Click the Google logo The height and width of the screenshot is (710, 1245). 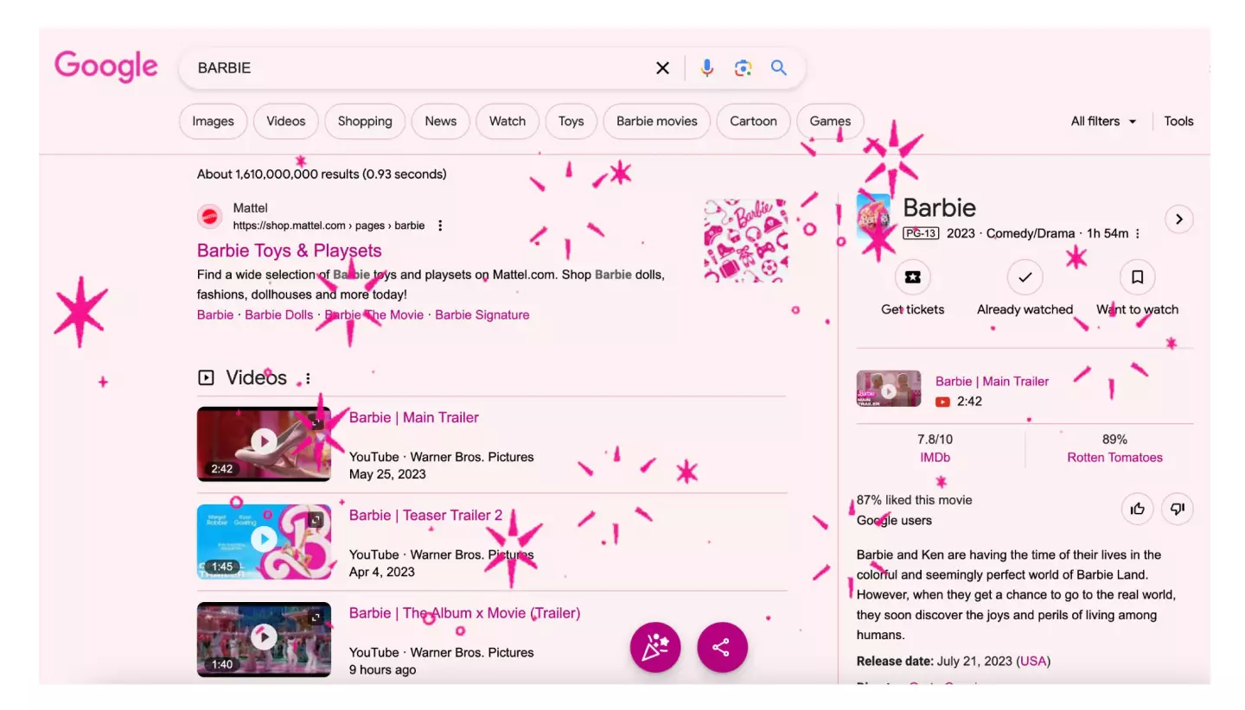tap(106, 67)
